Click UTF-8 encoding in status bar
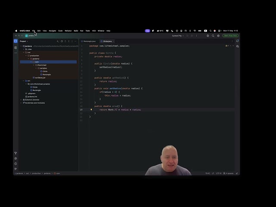 [219, 173]
